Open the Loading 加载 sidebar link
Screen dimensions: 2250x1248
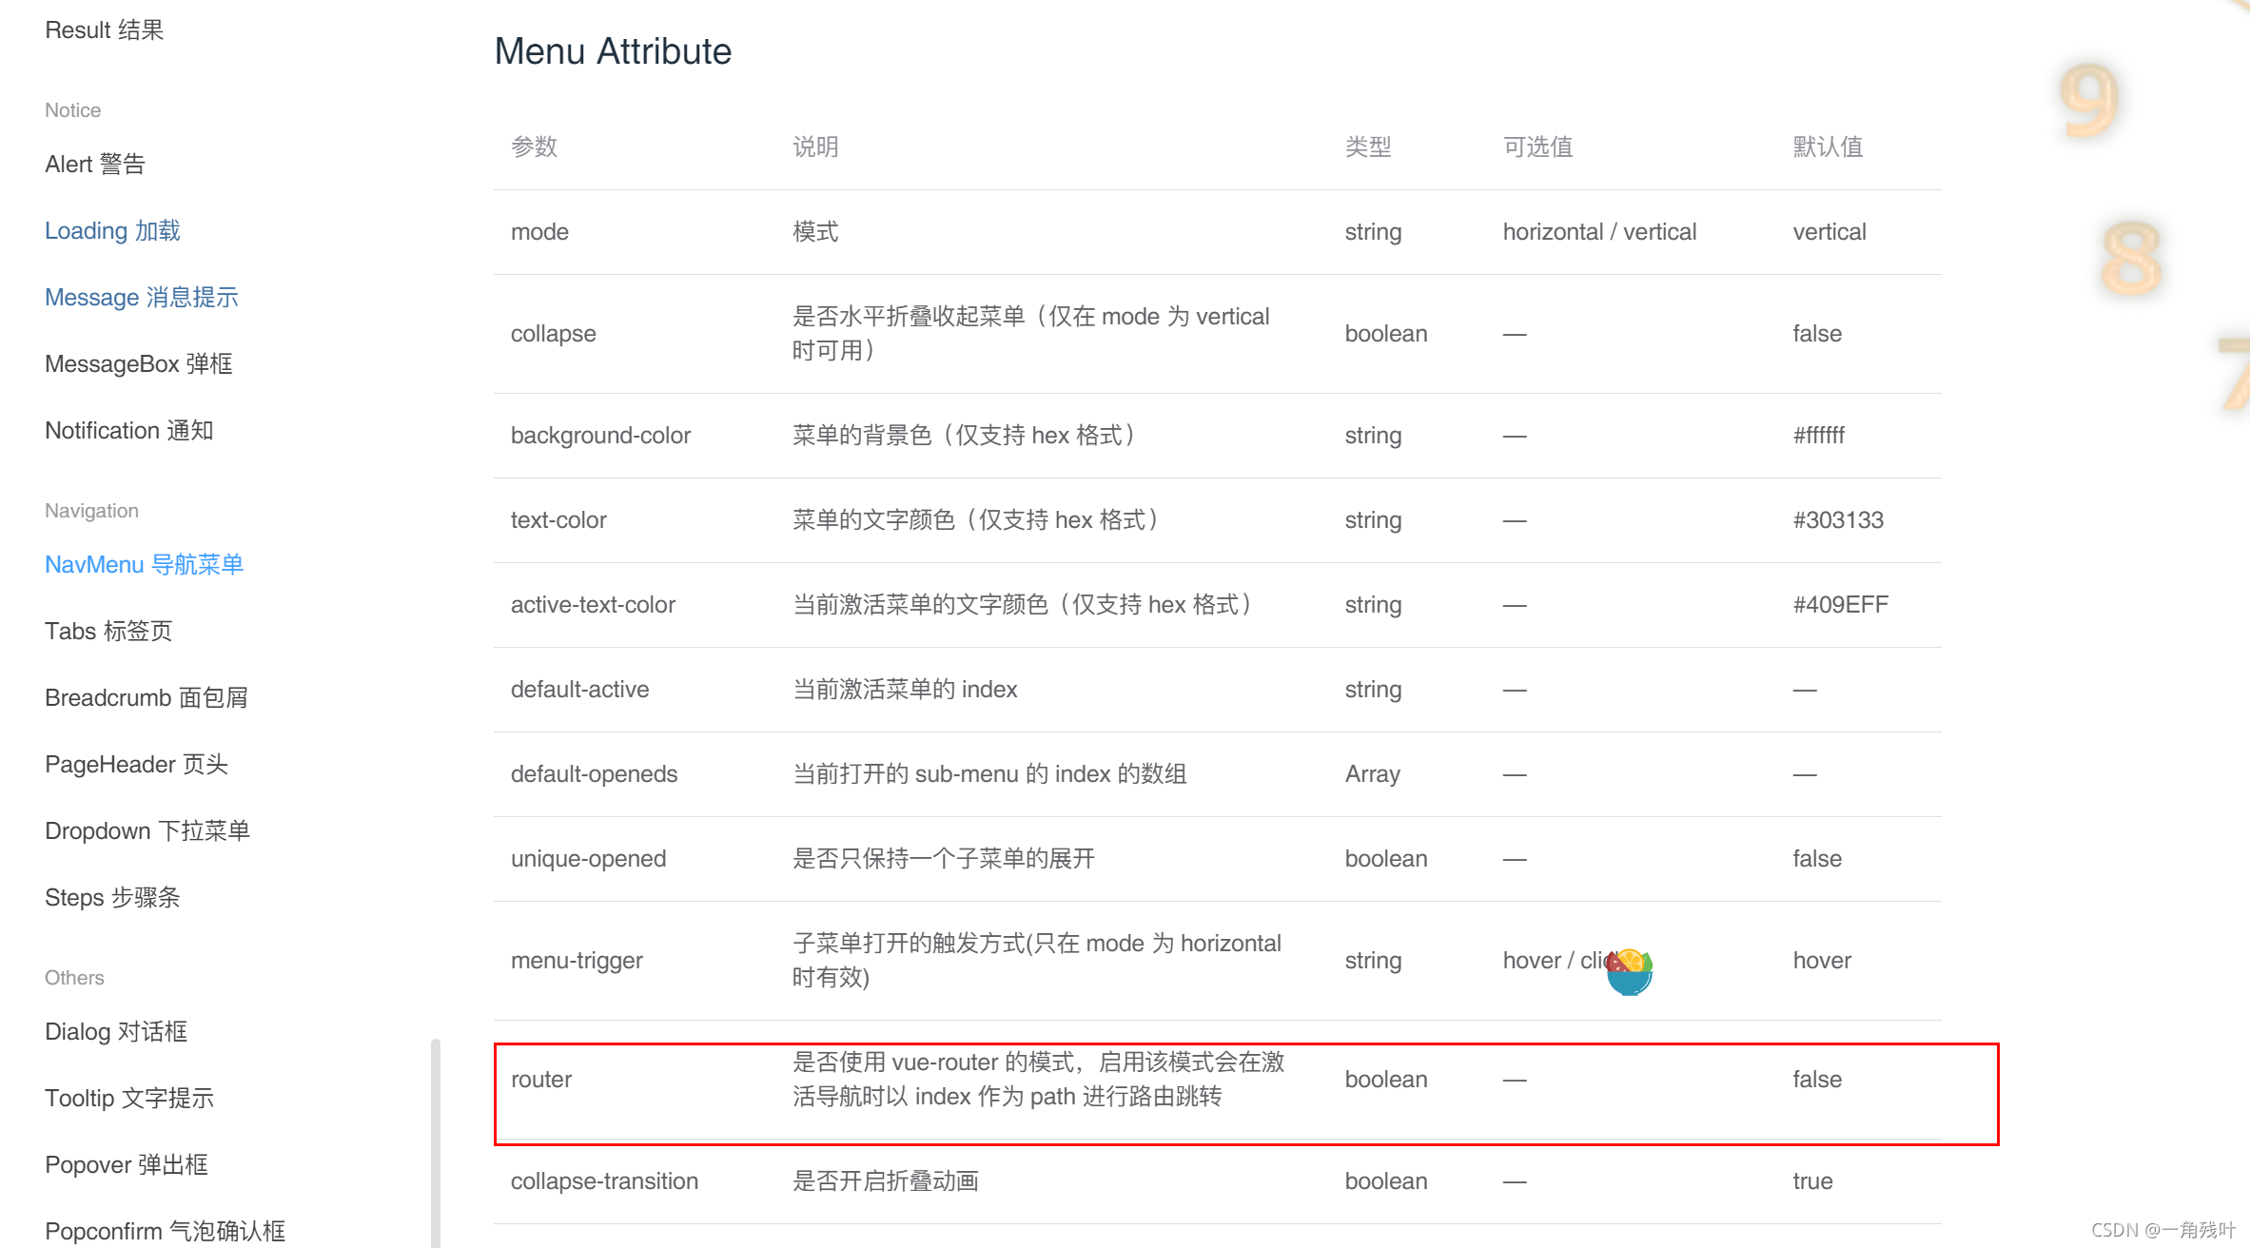[x=112, y=231]
